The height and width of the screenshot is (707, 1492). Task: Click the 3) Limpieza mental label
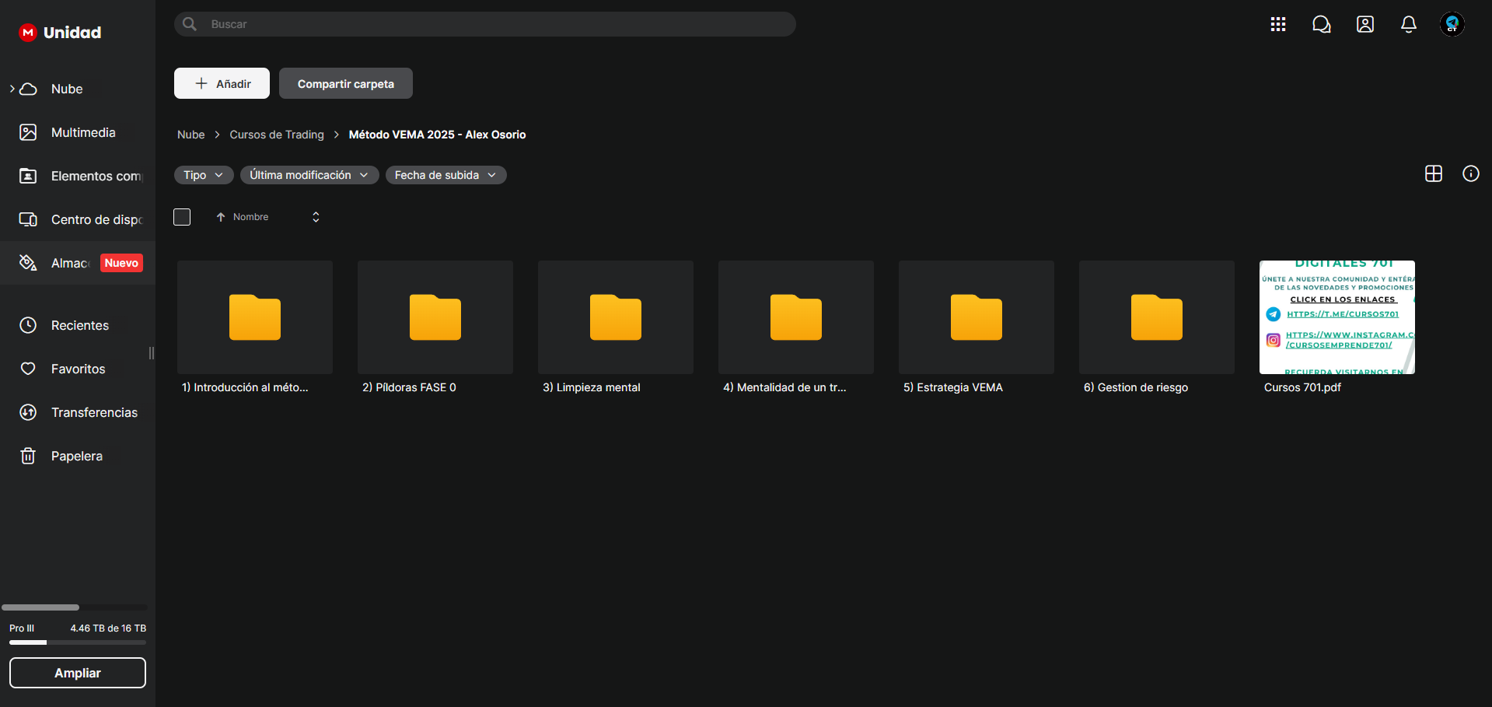tap(592, 387)
